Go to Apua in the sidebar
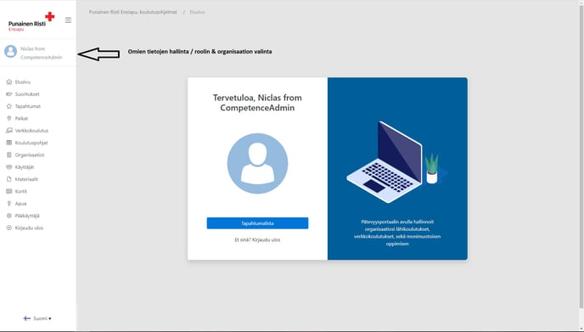Viewport: 584px width, 332px height. click(x=21, y=204)
